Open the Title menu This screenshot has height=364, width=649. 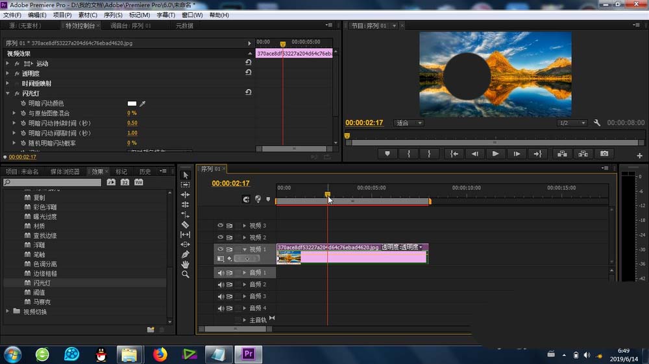166,15
